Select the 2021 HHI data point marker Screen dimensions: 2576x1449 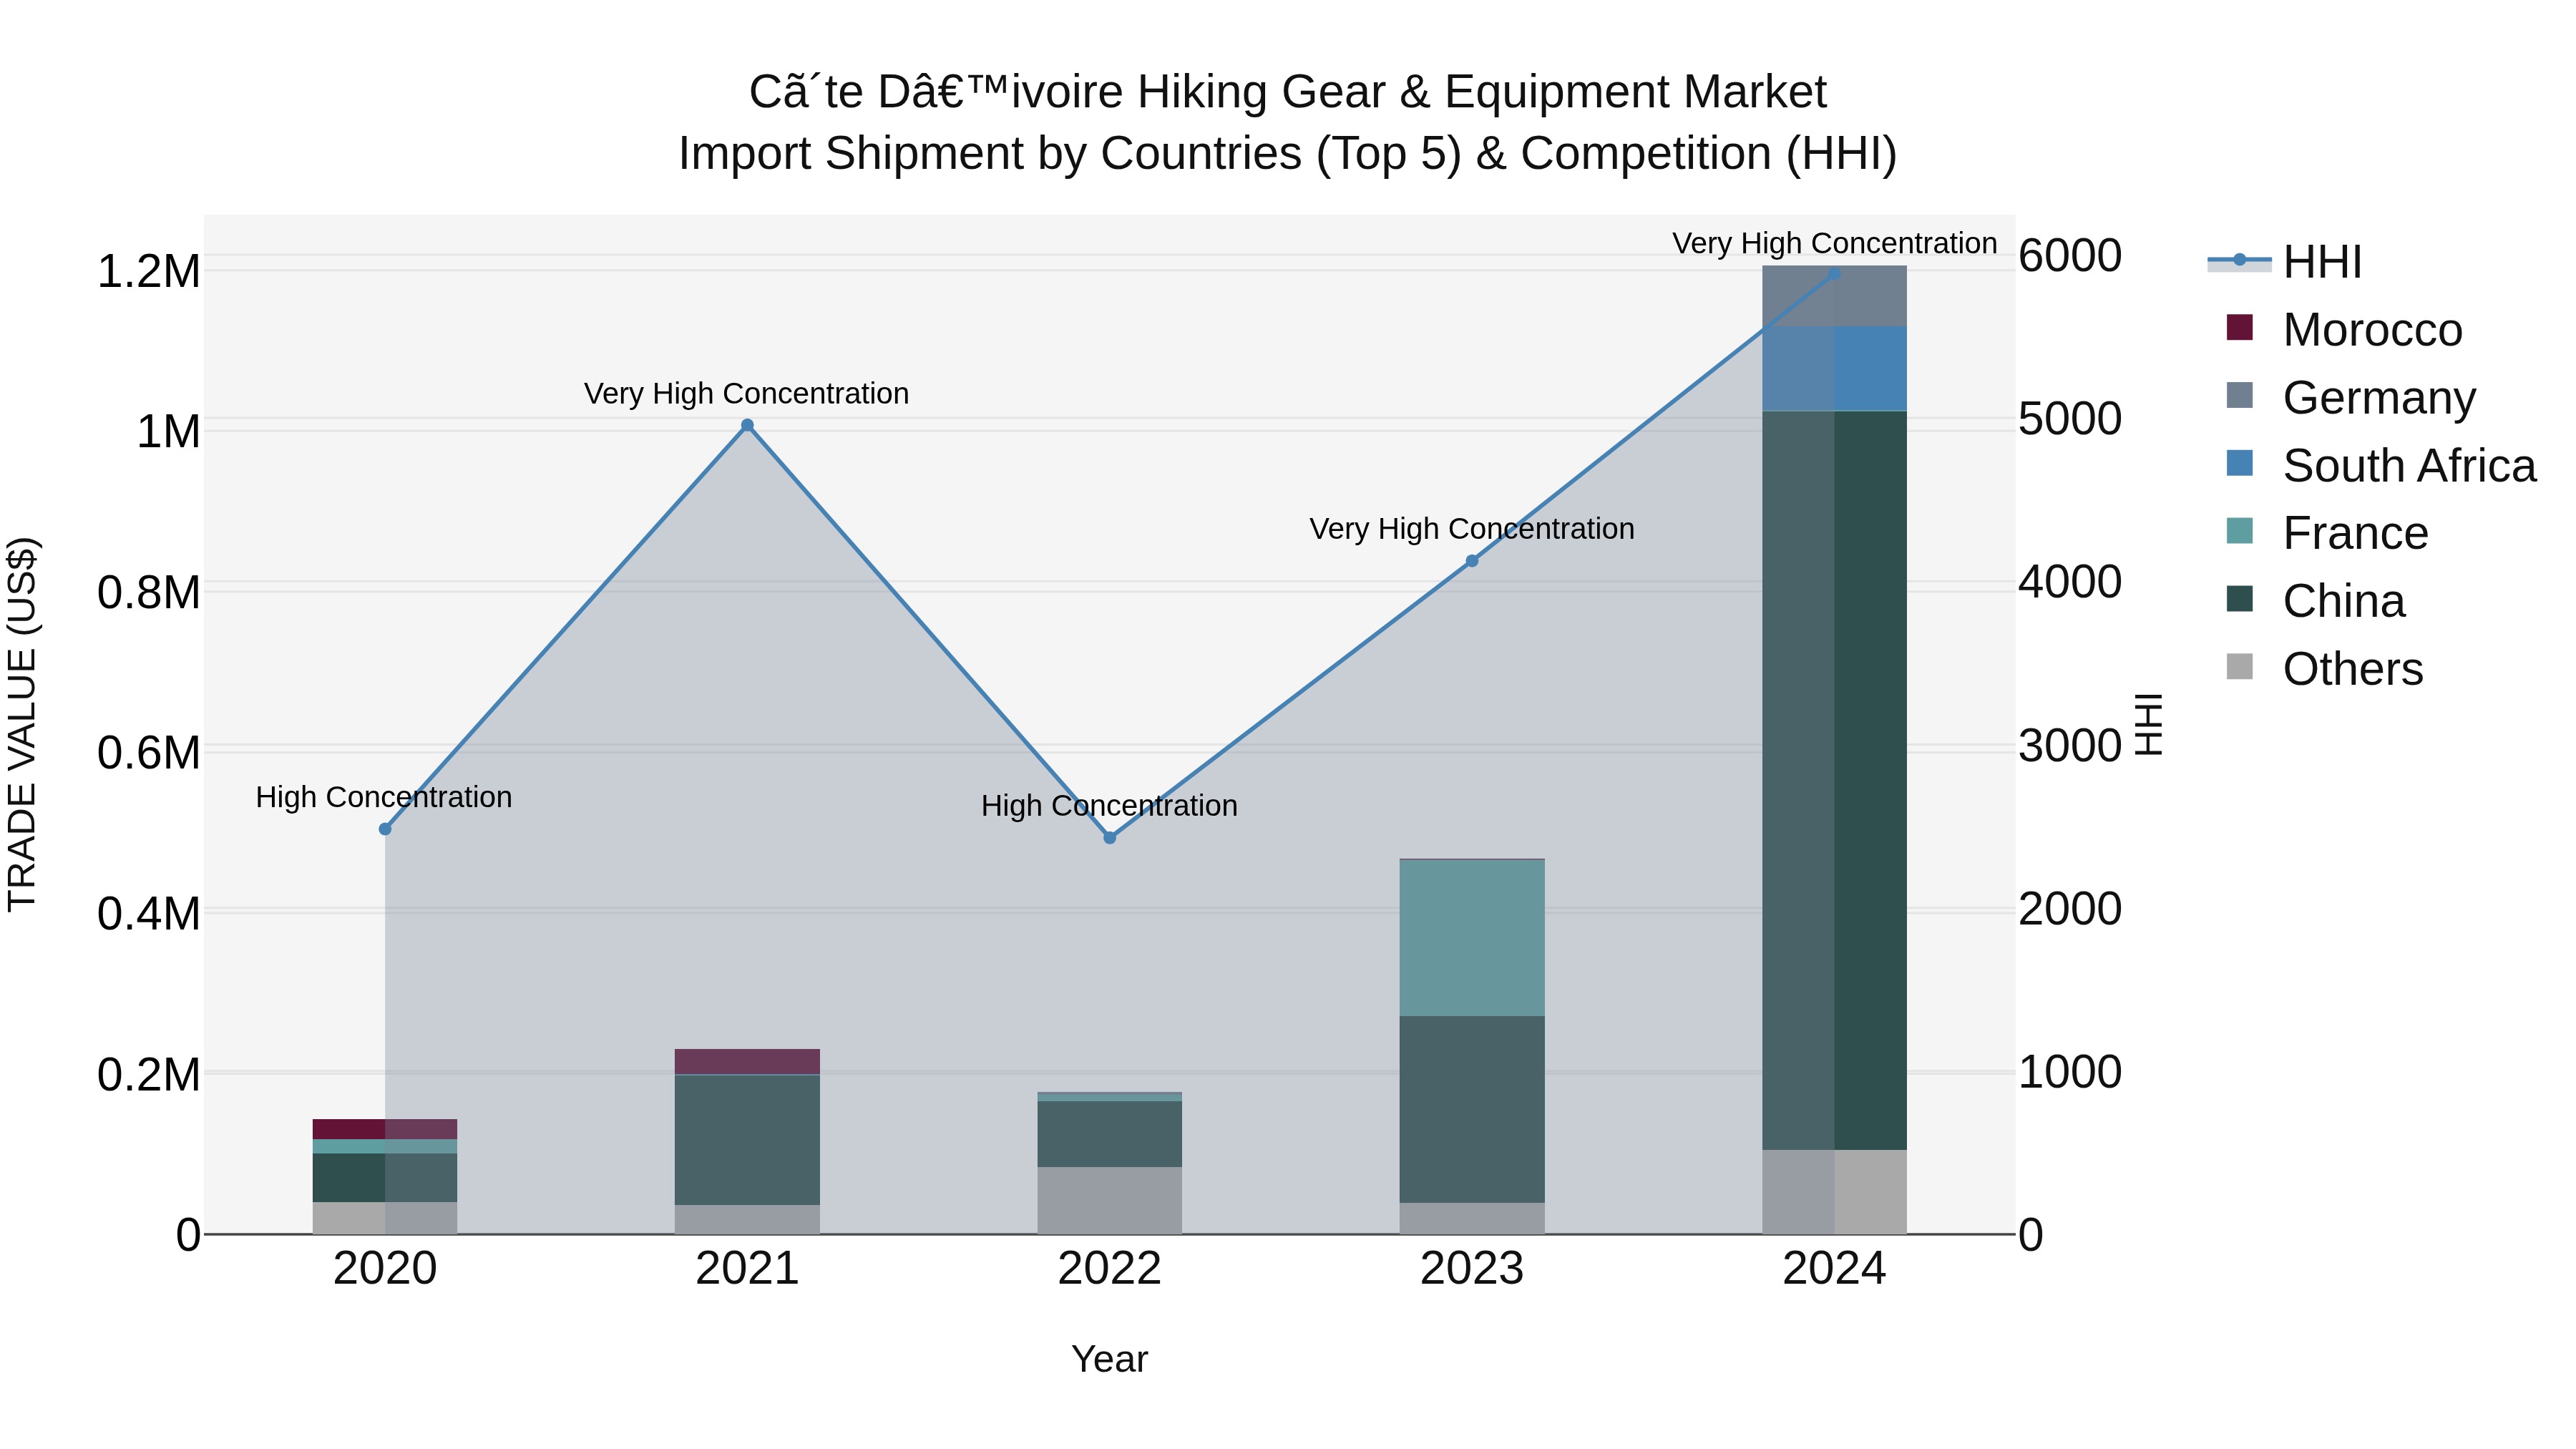pyautogui.click(x=747, y=425)
